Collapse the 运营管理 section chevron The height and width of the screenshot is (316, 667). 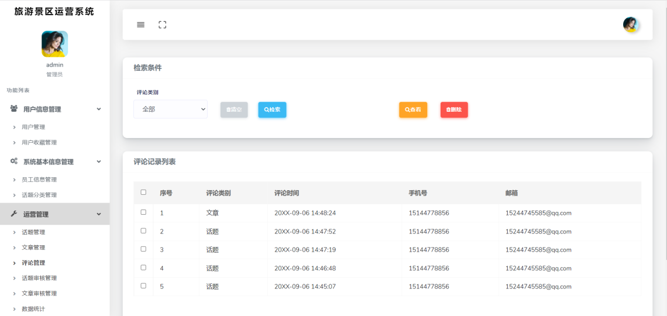(x=99, y=214)
